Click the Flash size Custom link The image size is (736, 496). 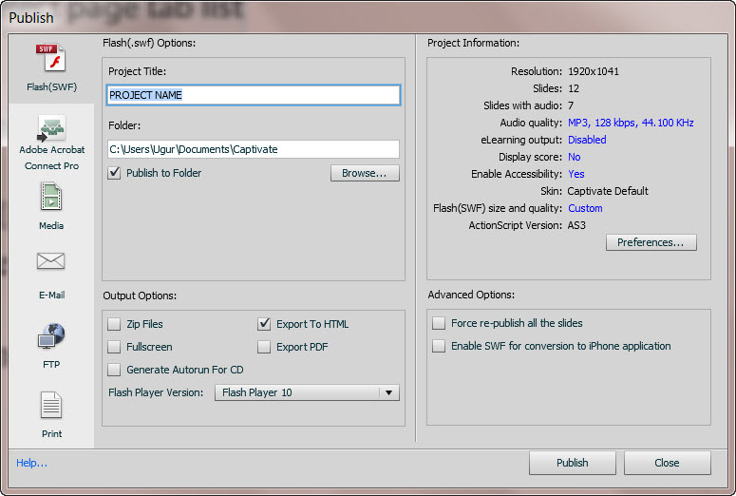[x=585, y=208]
